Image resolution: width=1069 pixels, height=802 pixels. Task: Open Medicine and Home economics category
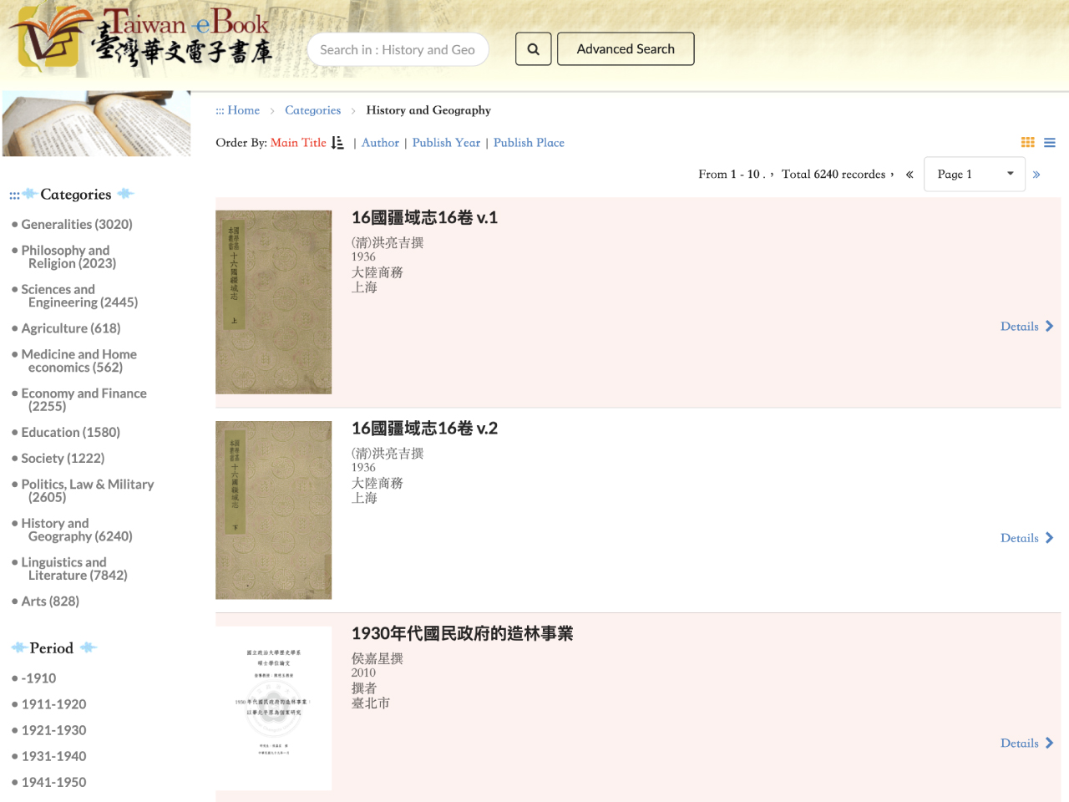point(79,361)
